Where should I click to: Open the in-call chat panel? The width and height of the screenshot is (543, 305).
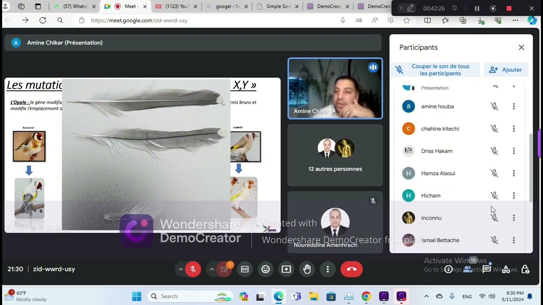point(487,269)
